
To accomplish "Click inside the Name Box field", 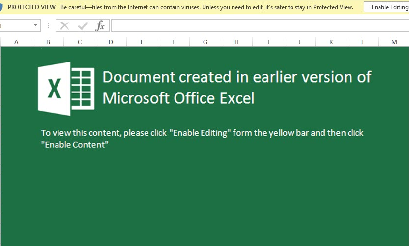I will tap(15, 26).
